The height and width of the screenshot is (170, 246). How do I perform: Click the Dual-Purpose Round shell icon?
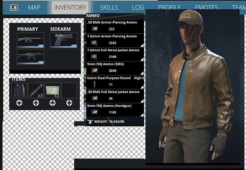pos(94,84)
